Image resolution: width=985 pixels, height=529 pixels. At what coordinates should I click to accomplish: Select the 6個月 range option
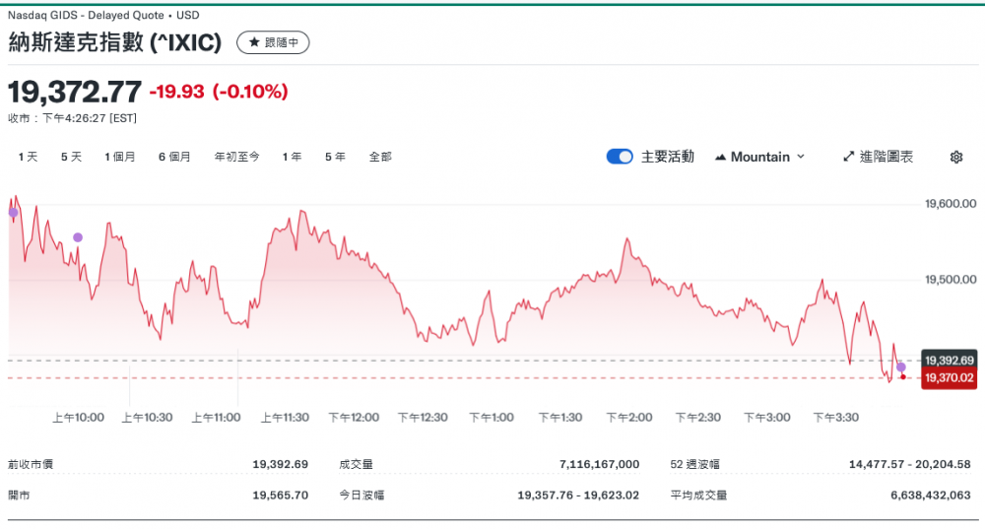174,157
